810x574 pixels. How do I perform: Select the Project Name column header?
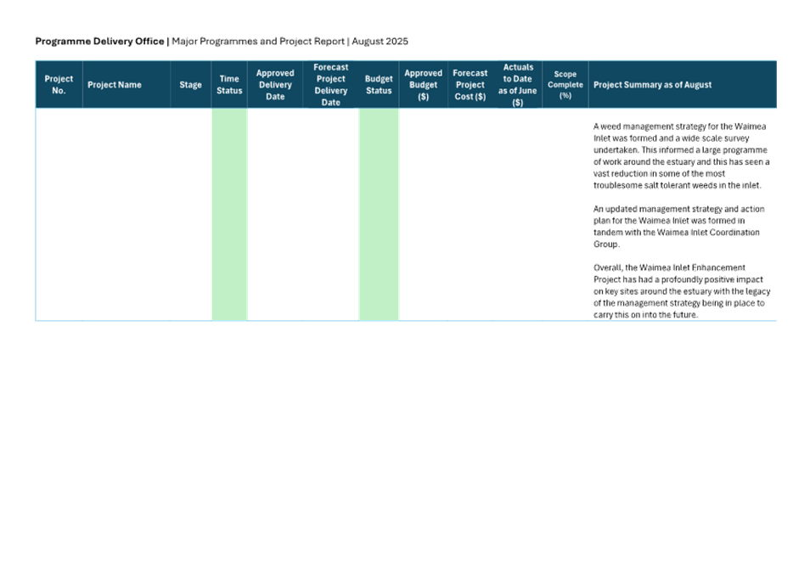point(115,85)
